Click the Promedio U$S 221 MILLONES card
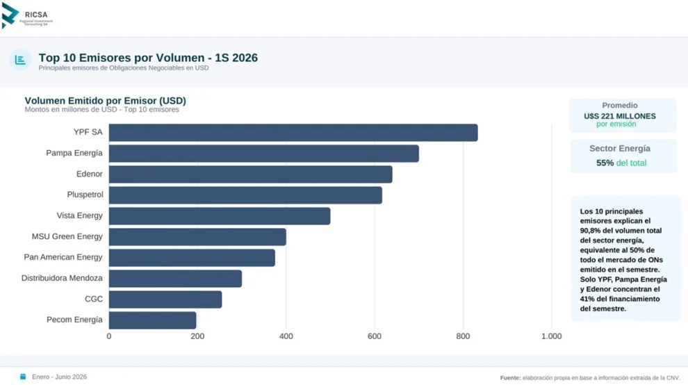Viewport: 688px width, 385px height. pos(623,115)
